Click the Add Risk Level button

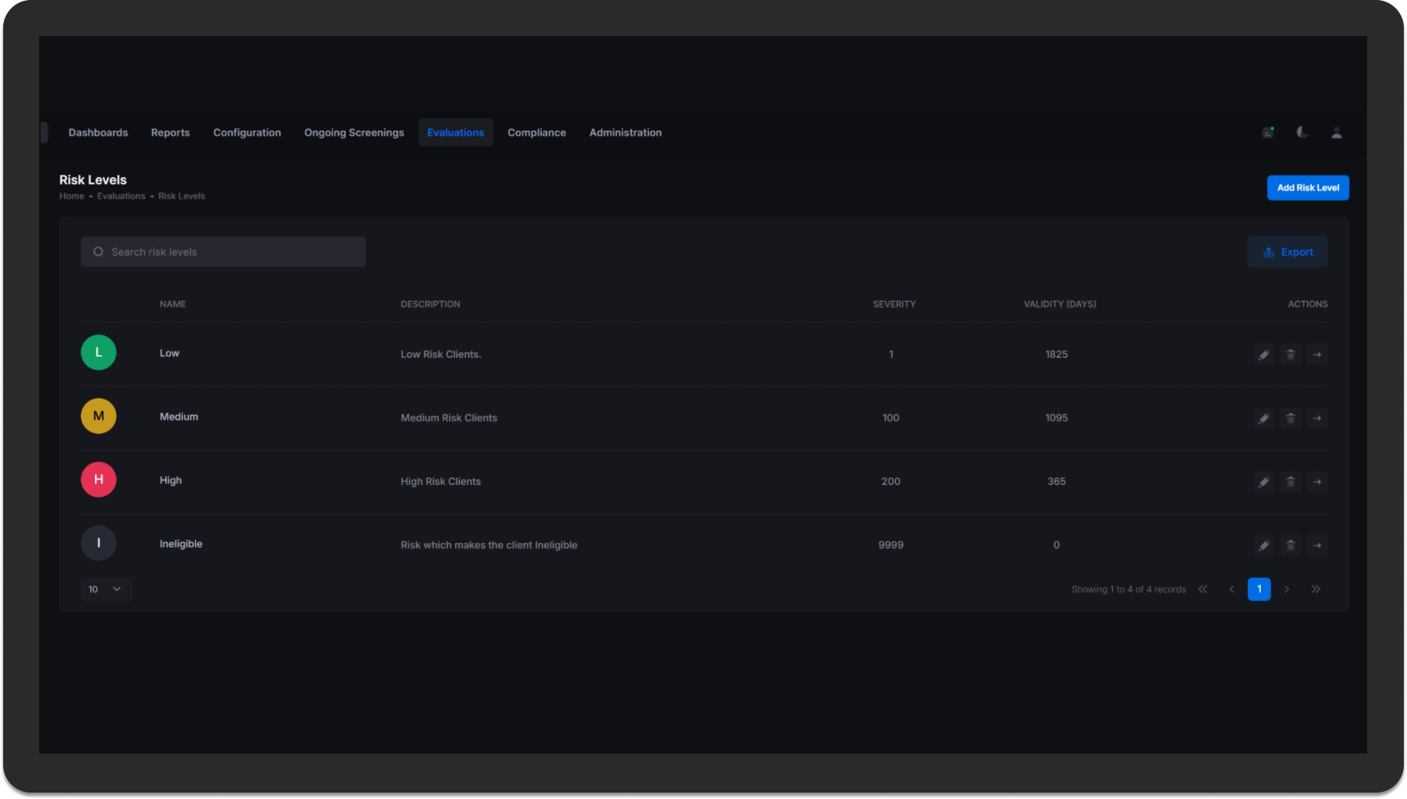[1307, 188]
